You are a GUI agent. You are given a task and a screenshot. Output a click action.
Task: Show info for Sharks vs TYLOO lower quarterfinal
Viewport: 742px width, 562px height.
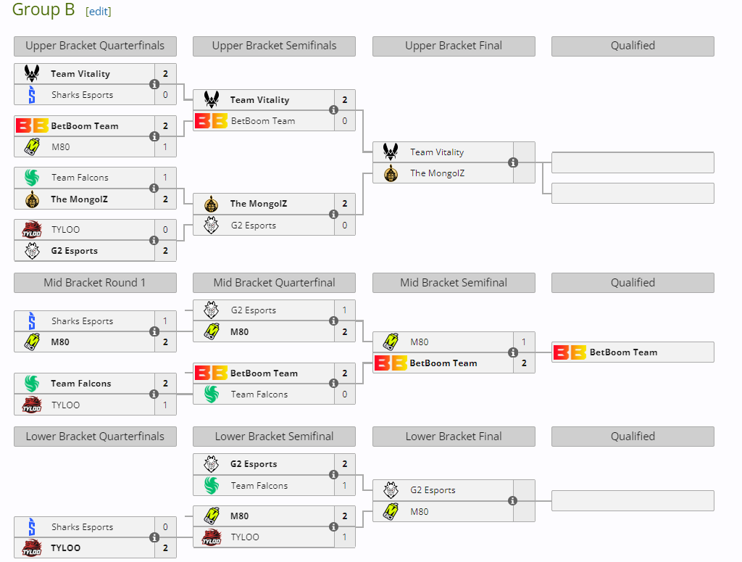(154, 538)
